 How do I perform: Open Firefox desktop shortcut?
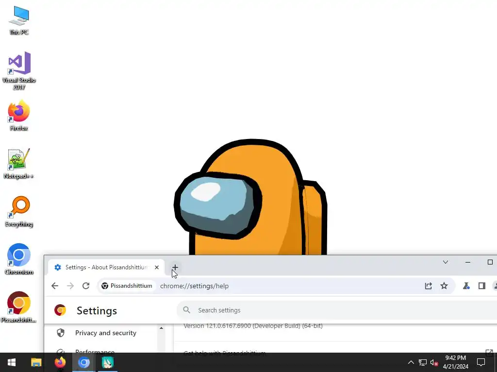[19, 115]
